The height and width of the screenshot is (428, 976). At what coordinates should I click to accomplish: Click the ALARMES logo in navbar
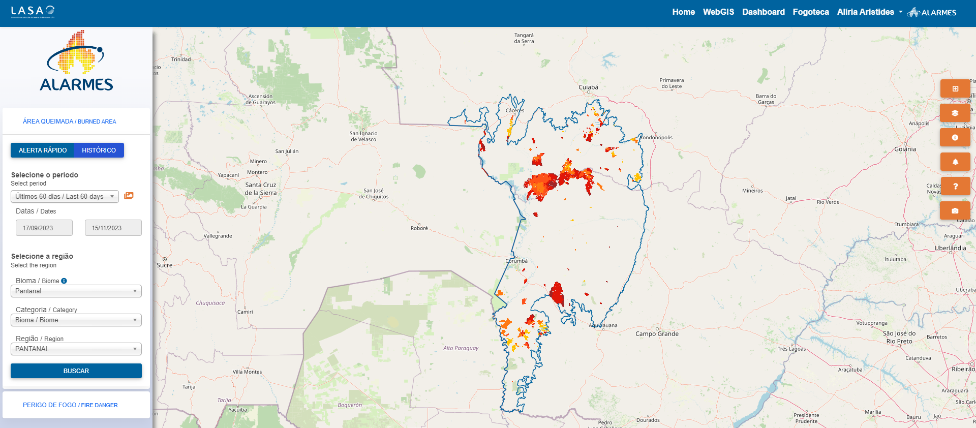(932, 12)
